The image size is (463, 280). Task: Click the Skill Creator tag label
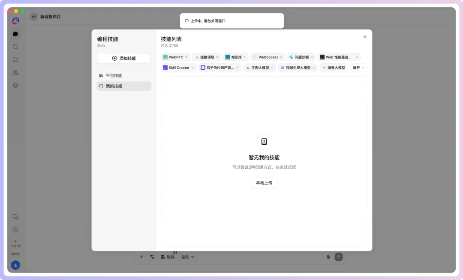coord(179,68)
